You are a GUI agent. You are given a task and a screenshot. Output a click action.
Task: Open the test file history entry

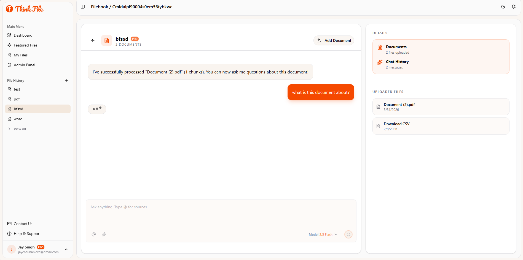click(38, 89)
